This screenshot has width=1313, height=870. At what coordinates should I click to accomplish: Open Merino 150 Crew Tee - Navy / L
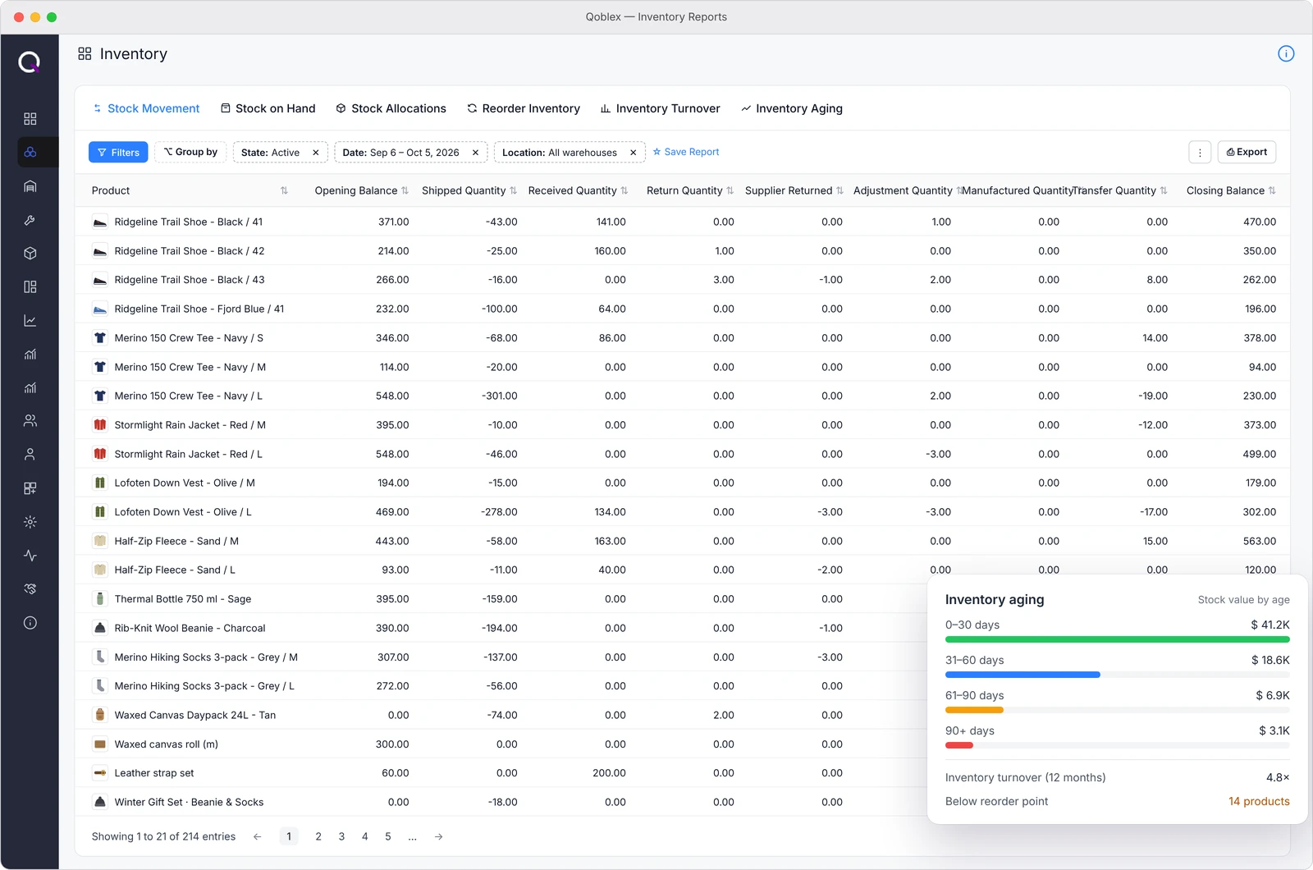tap(682, 396)
